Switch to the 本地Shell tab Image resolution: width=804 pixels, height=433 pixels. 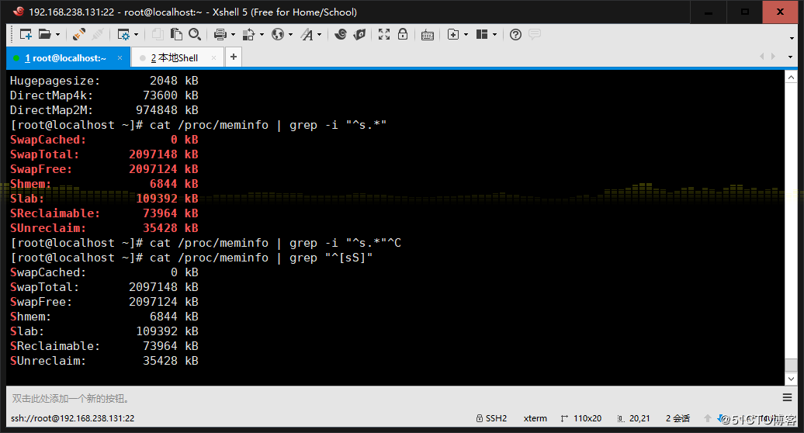(175, 58)
